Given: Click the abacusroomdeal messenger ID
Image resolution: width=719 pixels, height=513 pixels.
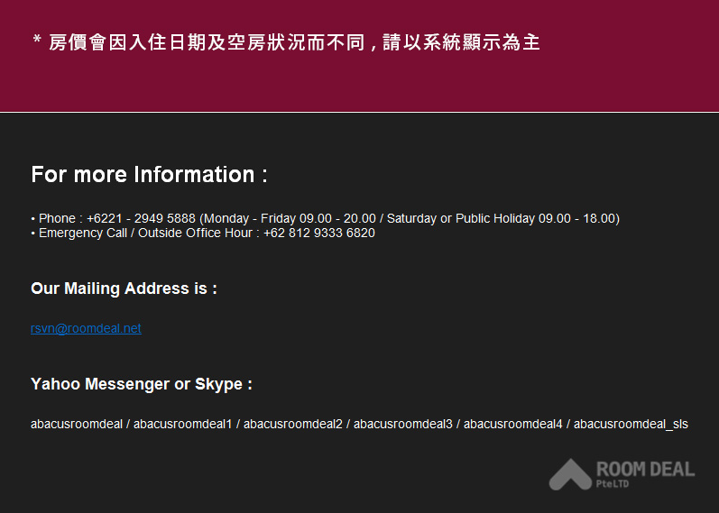Looking at the screenshot, I should click(77, 424).
